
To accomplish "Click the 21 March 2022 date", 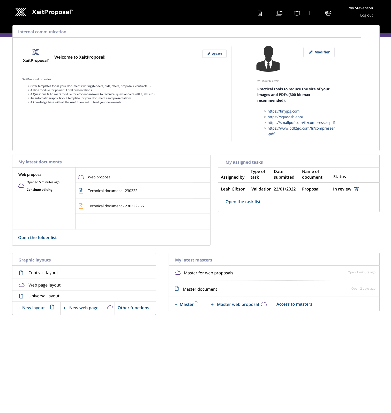I will 268,81.
